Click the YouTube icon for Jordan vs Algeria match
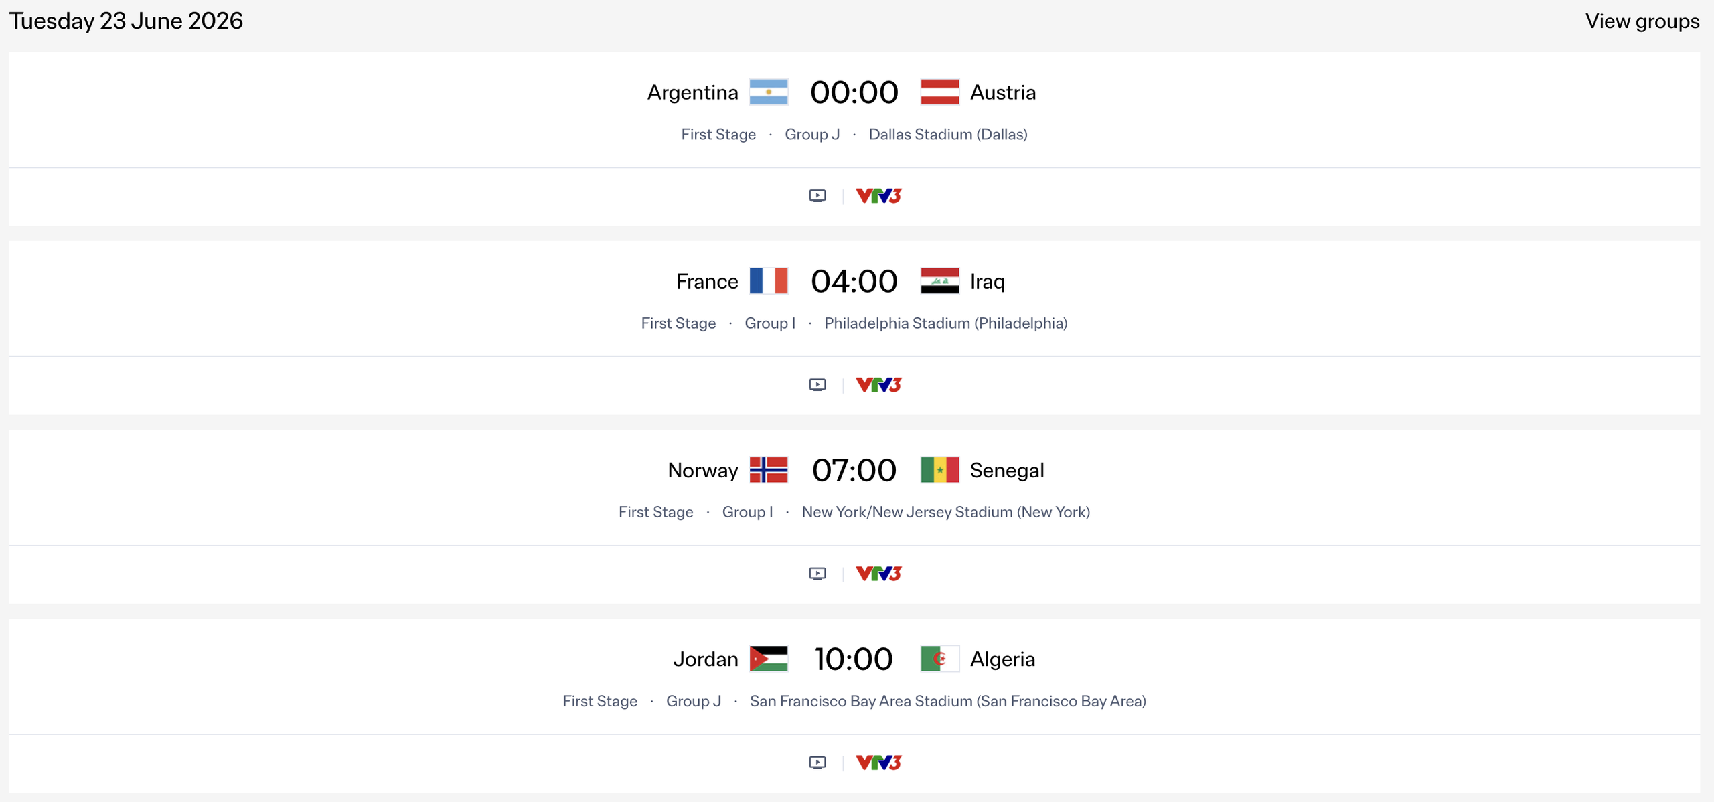 tap(817, 762)
